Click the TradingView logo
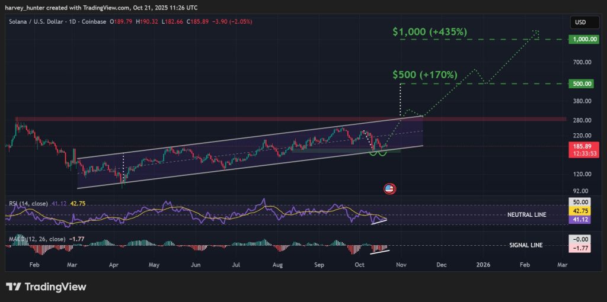 click(x=46, y=287)
